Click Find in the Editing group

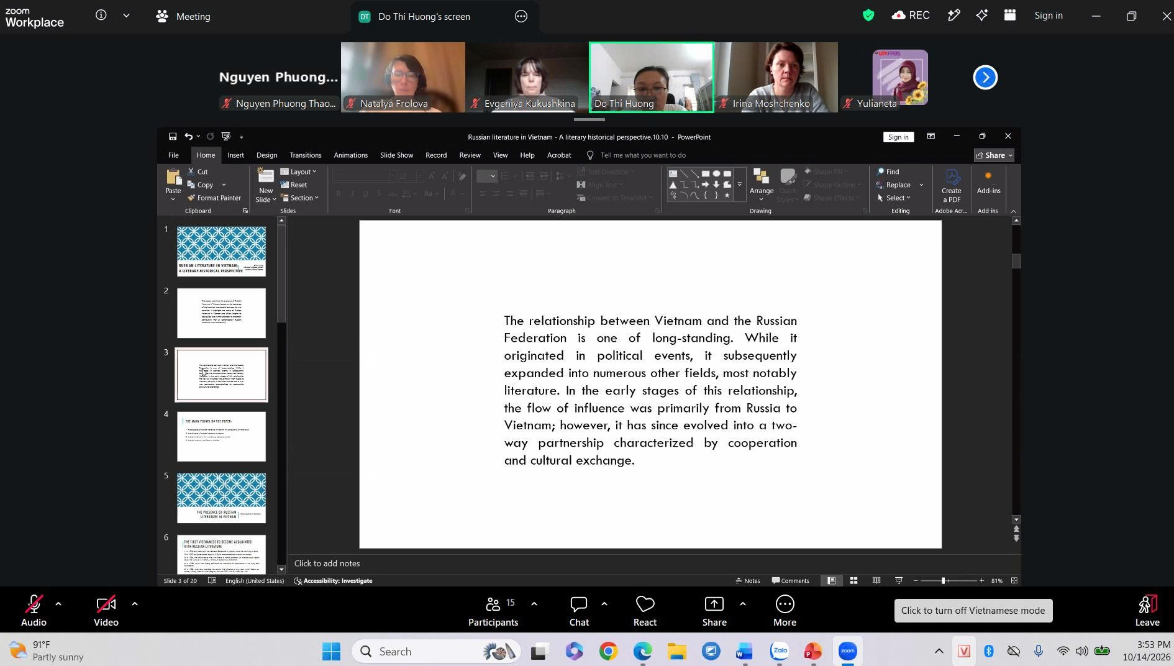click(888, 171)
